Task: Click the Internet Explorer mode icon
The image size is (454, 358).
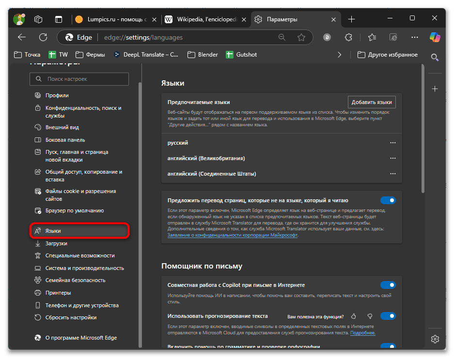Action: point(393,37)
